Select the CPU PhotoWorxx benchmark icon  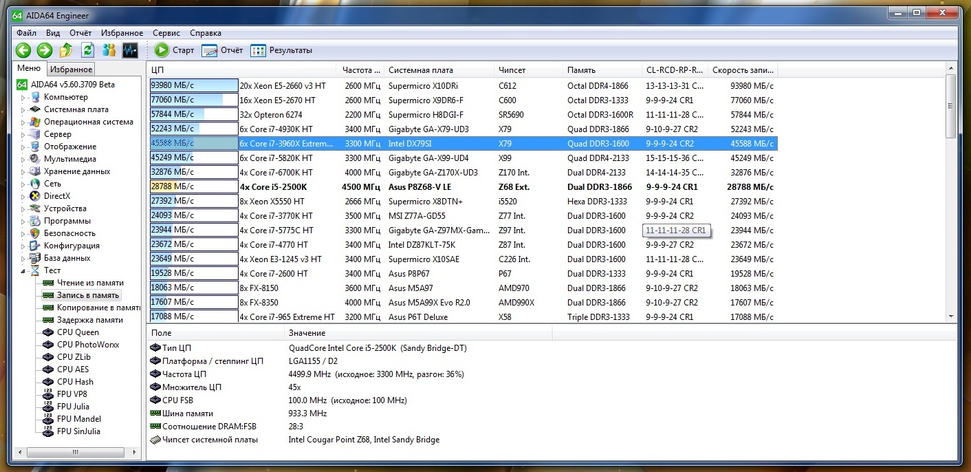[48, 345]
